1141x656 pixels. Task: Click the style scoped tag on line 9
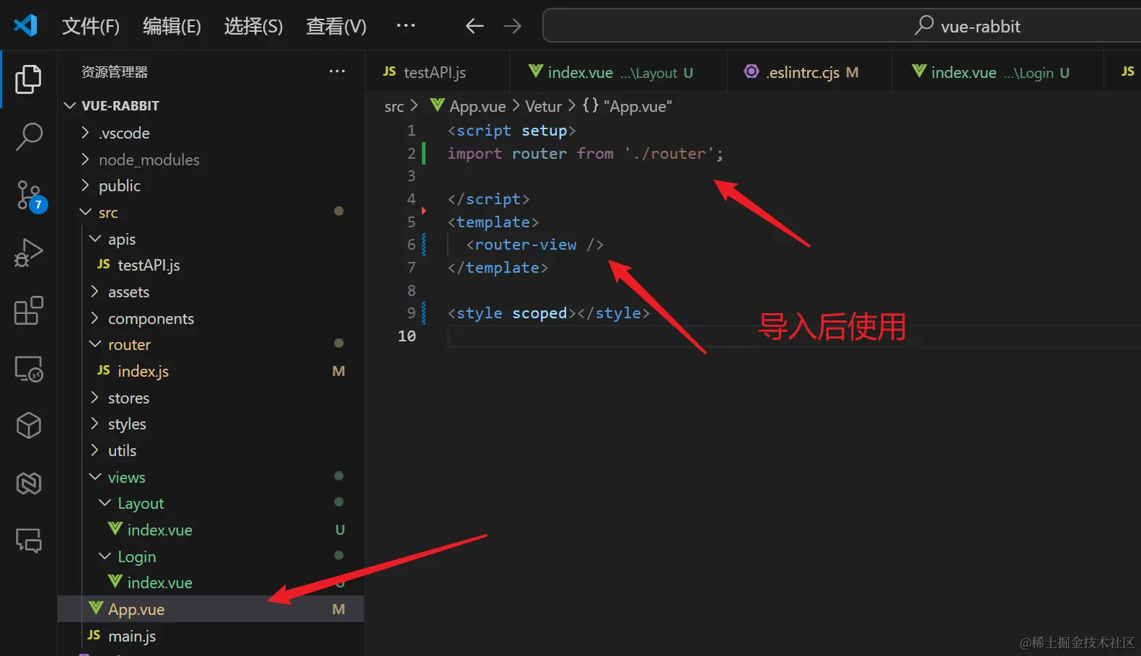(511, 313)
